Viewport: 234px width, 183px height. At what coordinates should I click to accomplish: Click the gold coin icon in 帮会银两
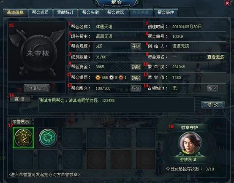(98, 78)
